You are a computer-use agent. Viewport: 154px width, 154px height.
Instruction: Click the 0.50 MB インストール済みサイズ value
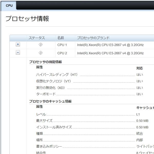coord(142,127)
